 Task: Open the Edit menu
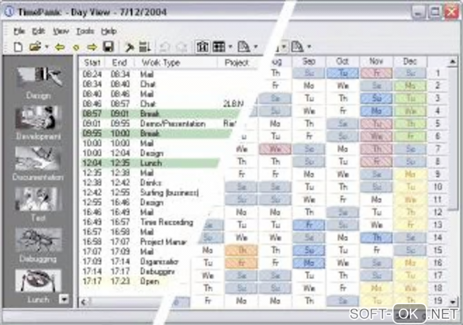click(x=39, y=31)
